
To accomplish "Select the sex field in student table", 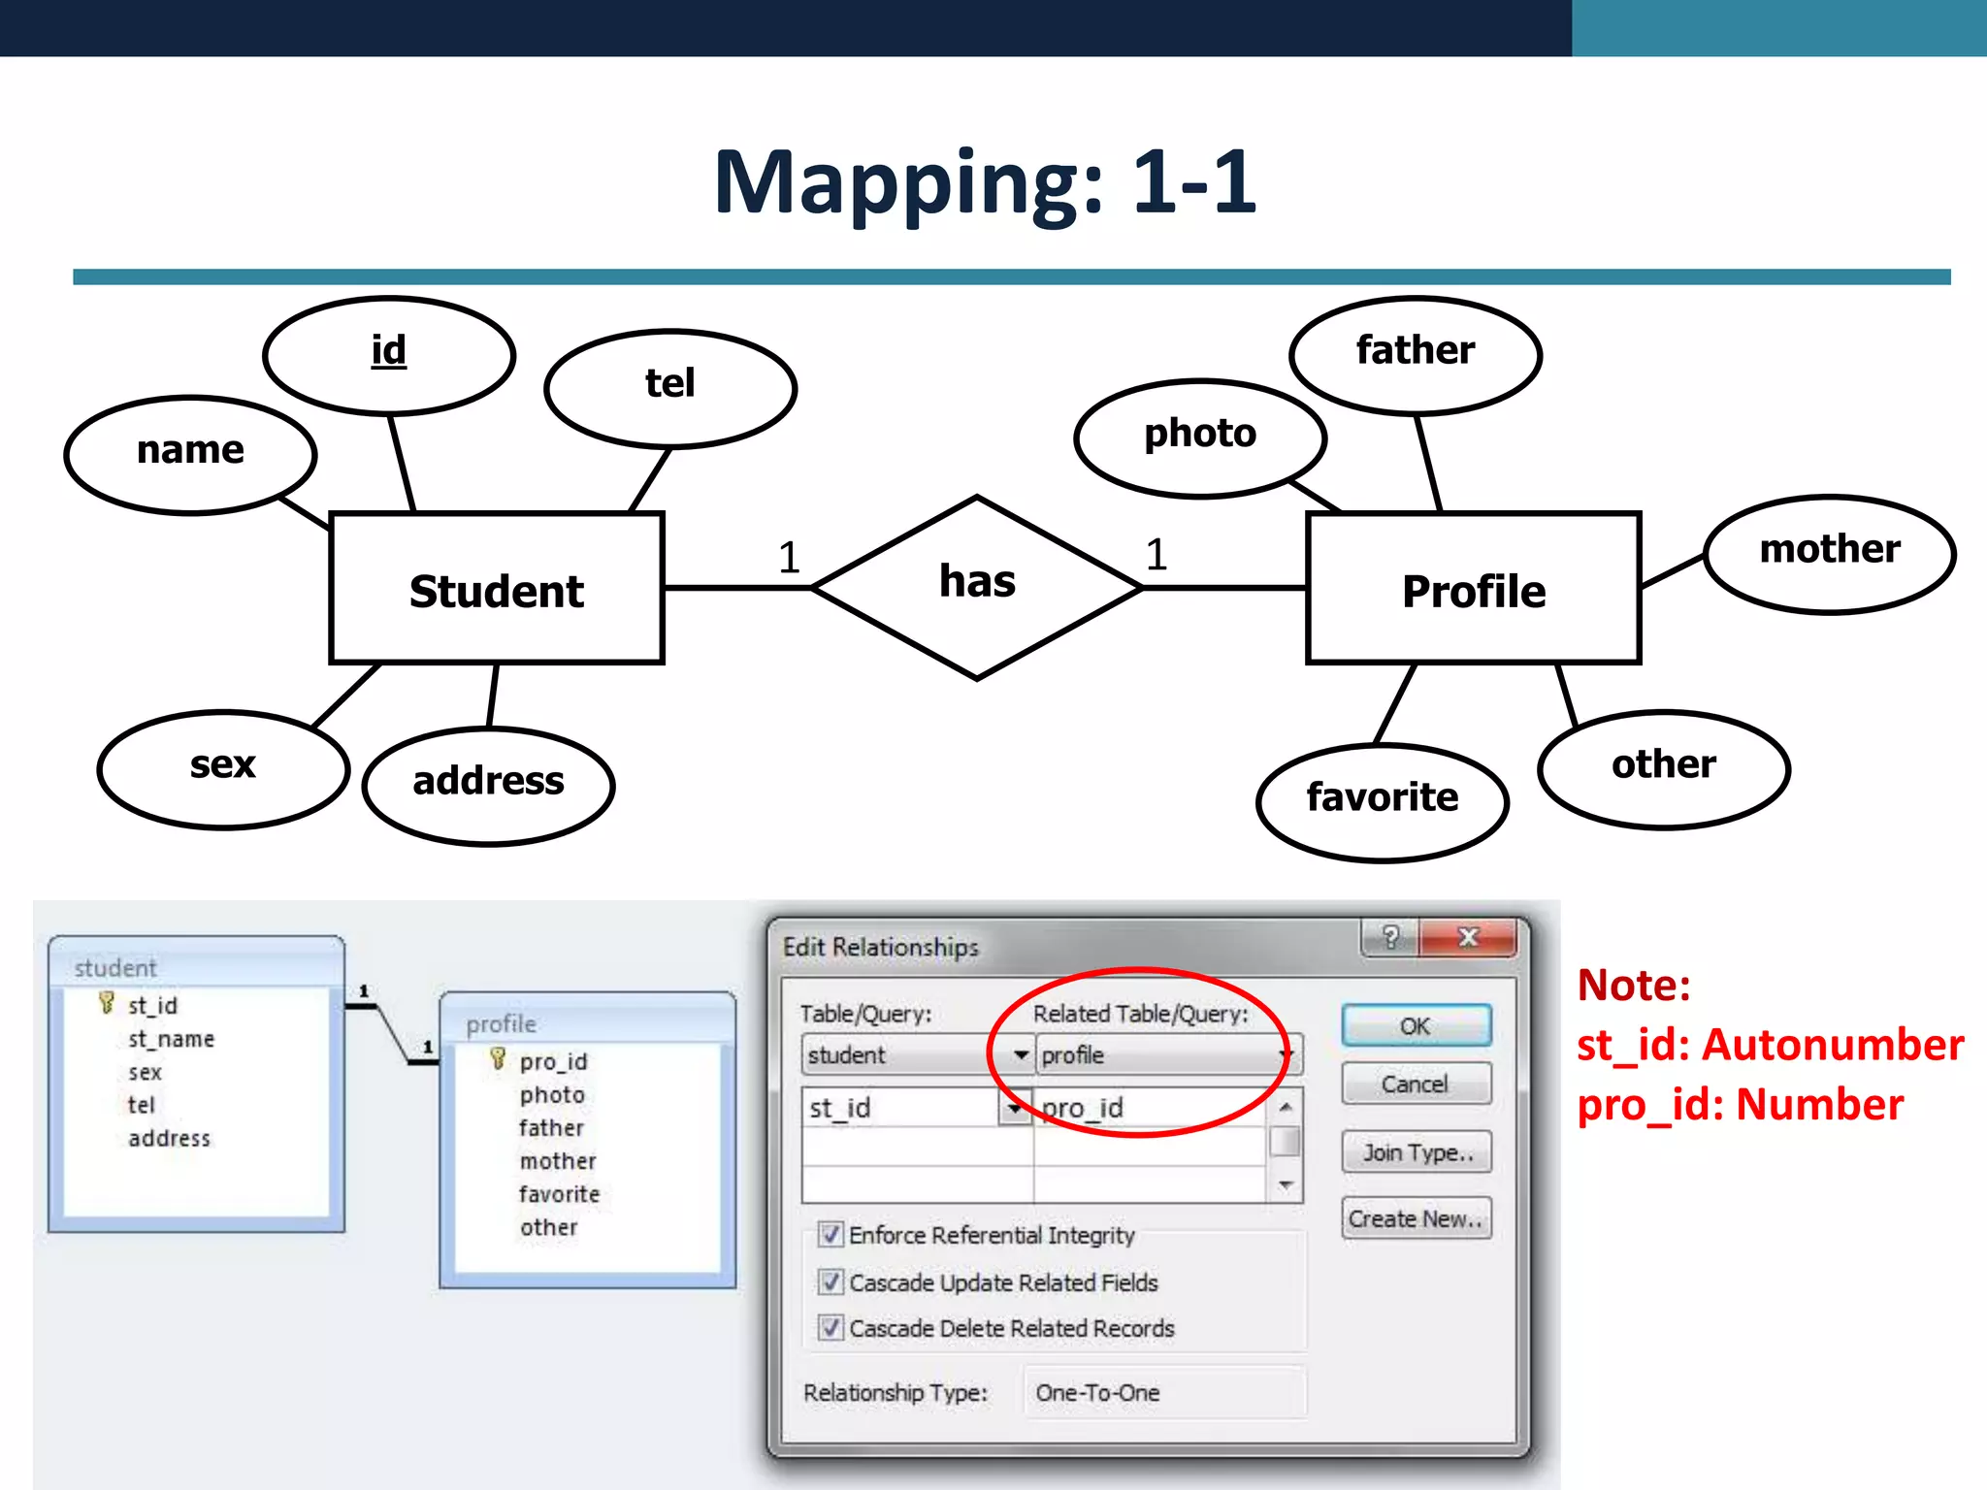I will point(145,1072).
